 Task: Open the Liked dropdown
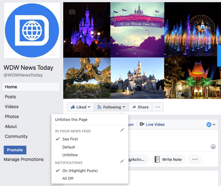tap(81, 107)
